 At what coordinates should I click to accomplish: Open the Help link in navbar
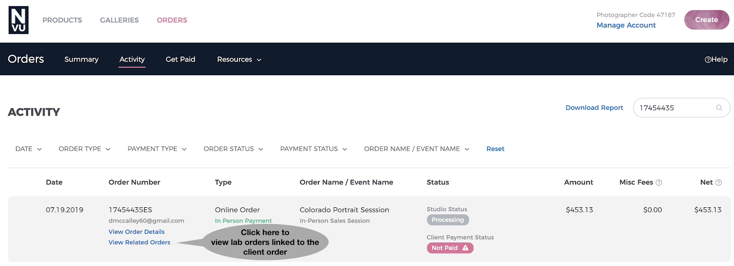point(716,59)
